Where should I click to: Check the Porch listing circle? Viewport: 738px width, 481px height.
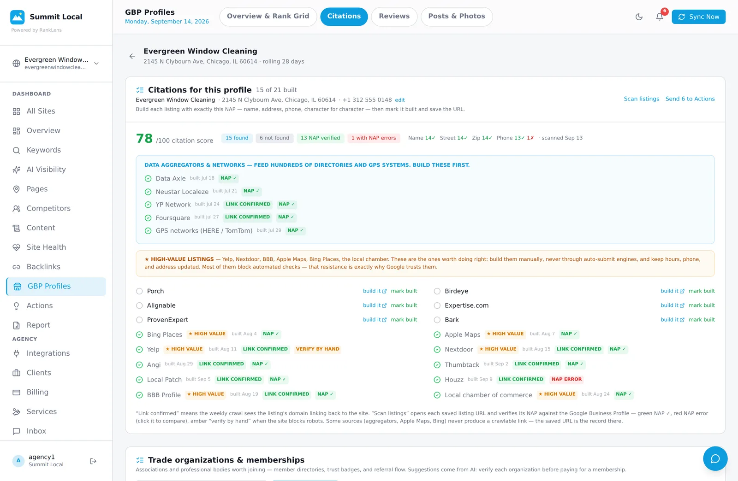(139, 291)
